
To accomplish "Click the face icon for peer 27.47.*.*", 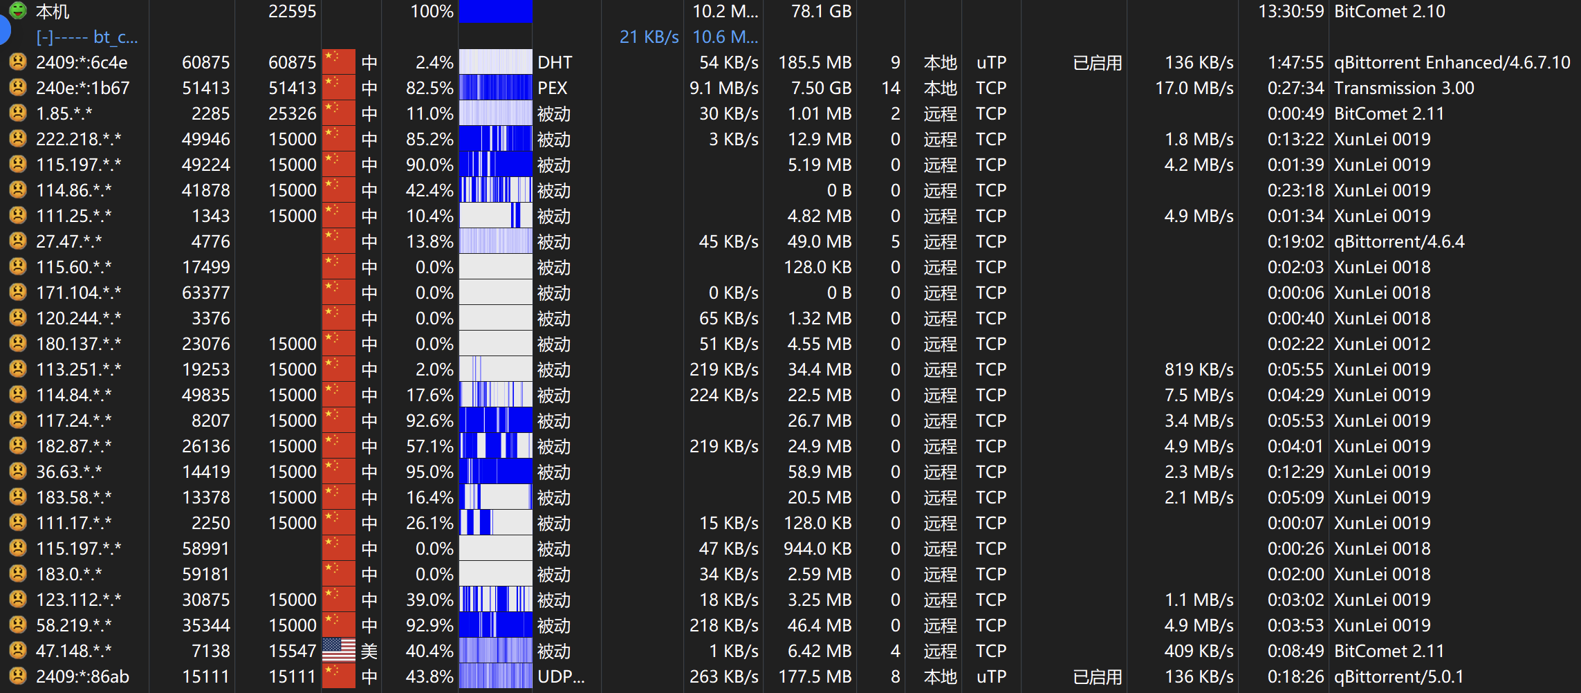I will pyautogui.click(x=17, y=241).
